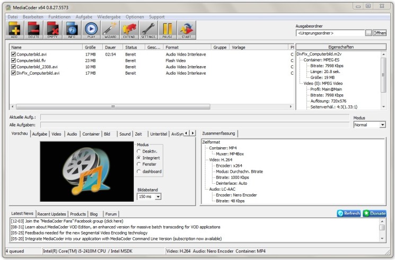Select the Integriert preview mode radio
The width and height of the screenshot is (395, 260).
click(x=139, y=158)
